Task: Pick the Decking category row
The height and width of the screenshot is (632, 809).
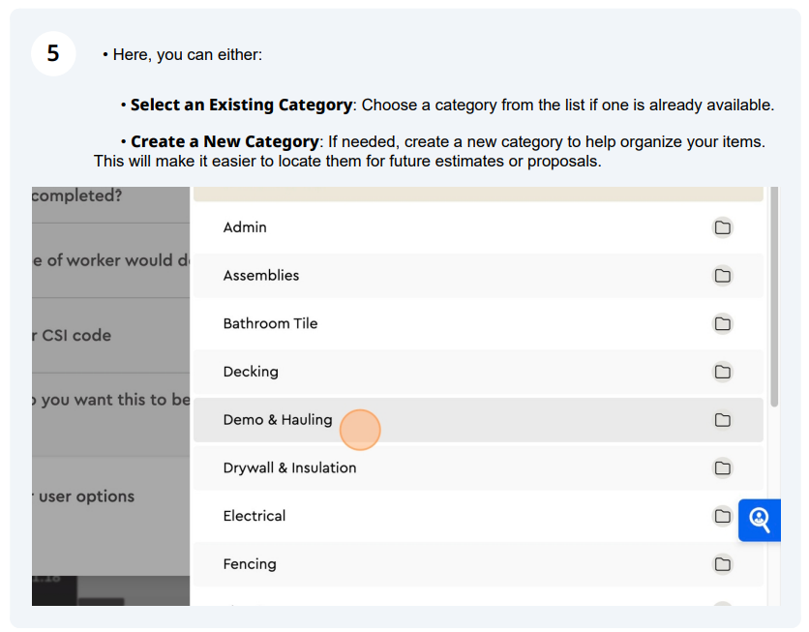Action: (x=478, y=372)
